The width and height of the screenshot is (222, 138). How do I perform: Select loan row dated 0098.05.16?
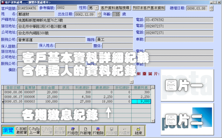[x=77, y=101]
